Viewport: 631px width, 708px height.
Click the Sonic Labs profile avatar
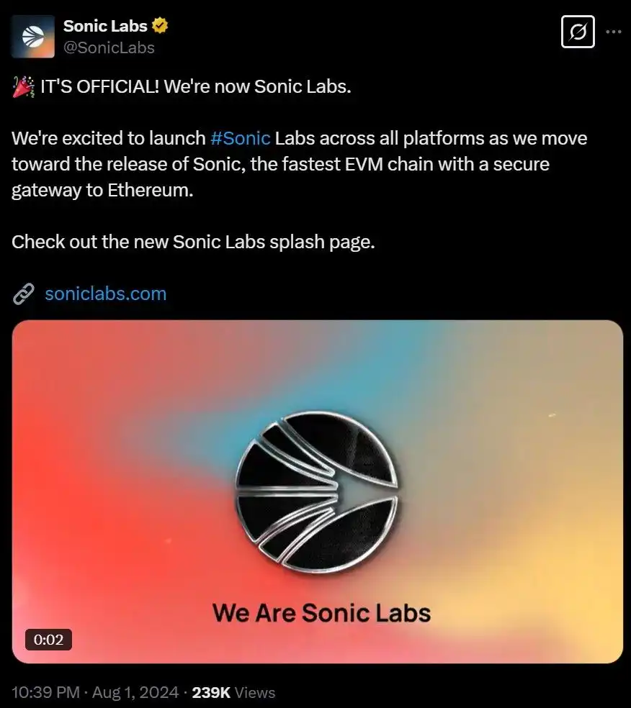coord(32,35)
